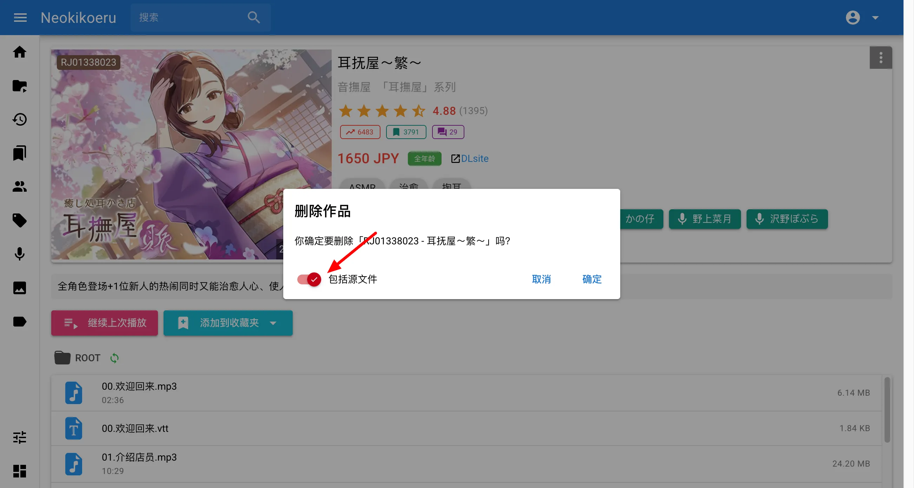The width and height of the screenshot is (914, 488).
Task: Open the user account icon
Action: point(853,18)
